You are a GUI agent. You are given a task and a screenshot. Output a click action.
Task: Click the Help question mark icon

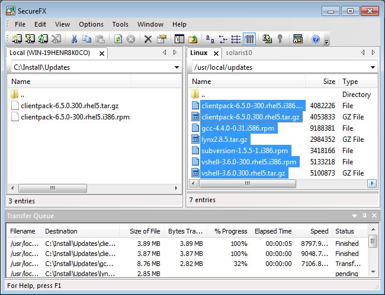coord(316,38)
